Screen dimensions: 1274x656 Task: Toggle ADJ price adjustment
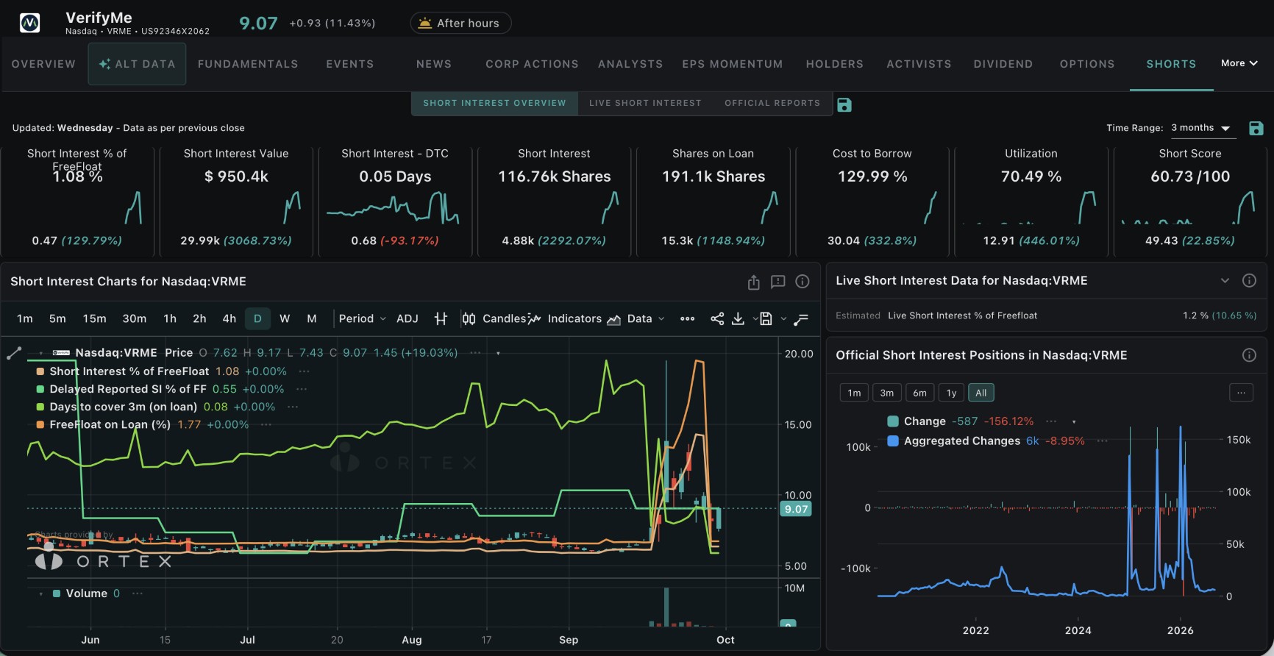tap(408, 318)
